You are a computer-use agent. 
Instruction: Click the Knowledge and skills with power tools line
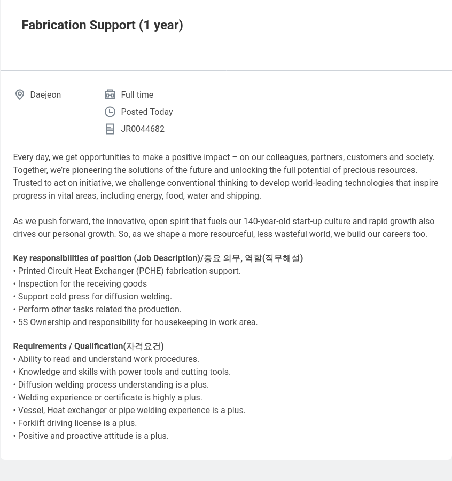[x=122, y=372]
